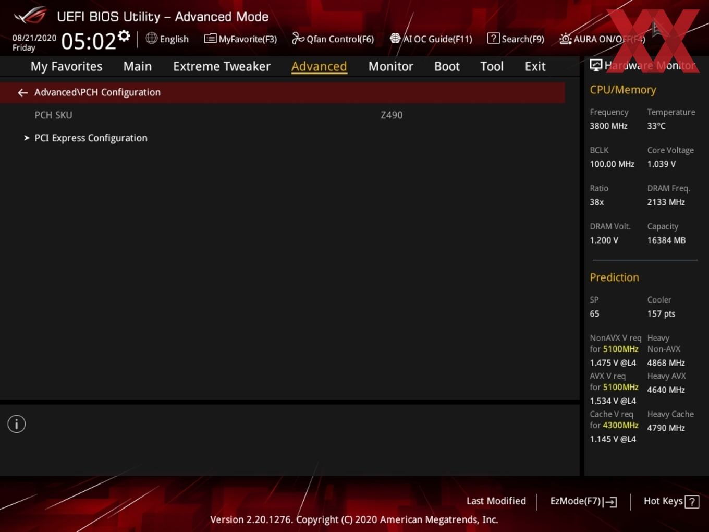Screen dimensions: 709x532
Task: Open the clock settings gear icon
Action: [124, 36]
